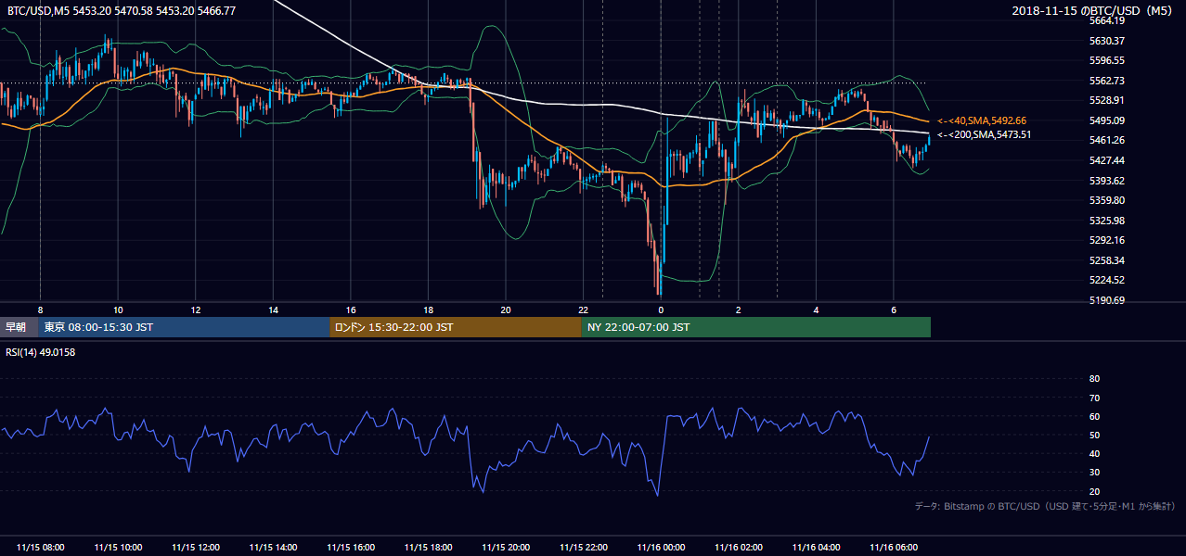Click the bottom time label 11/16 00:00
Viewport: 1186px width, 556px height.
pos(661,548)
